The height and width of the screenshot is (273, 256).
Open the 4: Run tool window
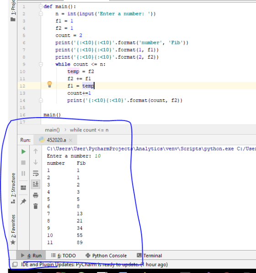click(x=31, y=256)
